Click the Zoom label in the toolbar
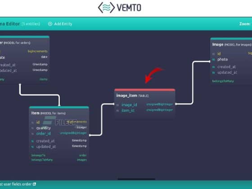252x189 pixels. click(245, 24)
